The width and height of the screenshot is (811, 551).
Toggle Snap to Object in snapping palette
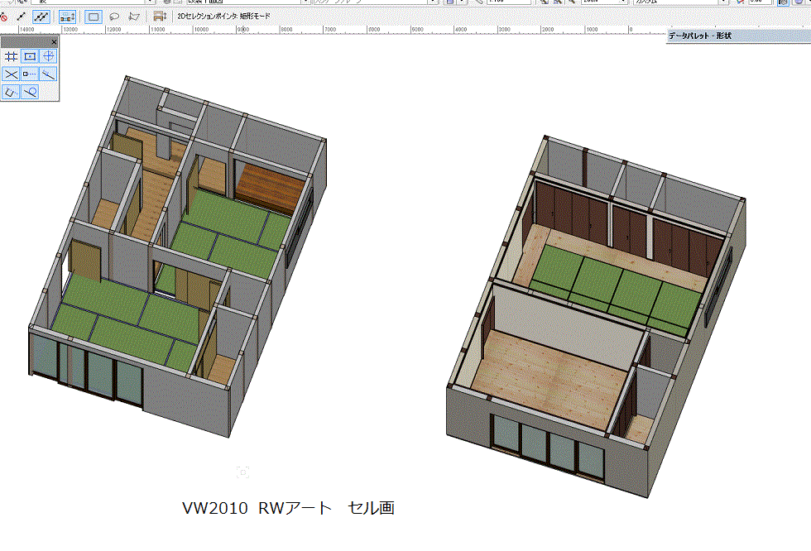pos(30,56)
